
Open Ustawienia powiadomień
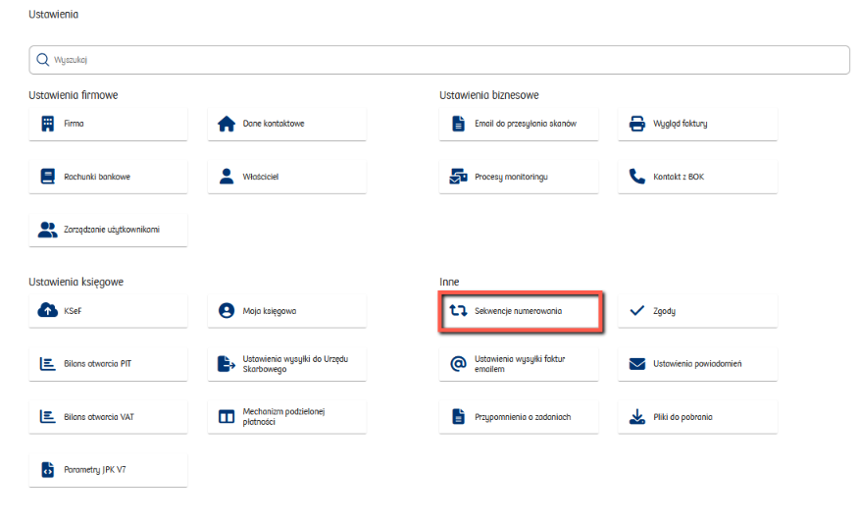(x=698, y=363)
